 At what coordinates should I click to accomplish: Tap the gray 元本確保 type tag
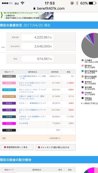9,76
